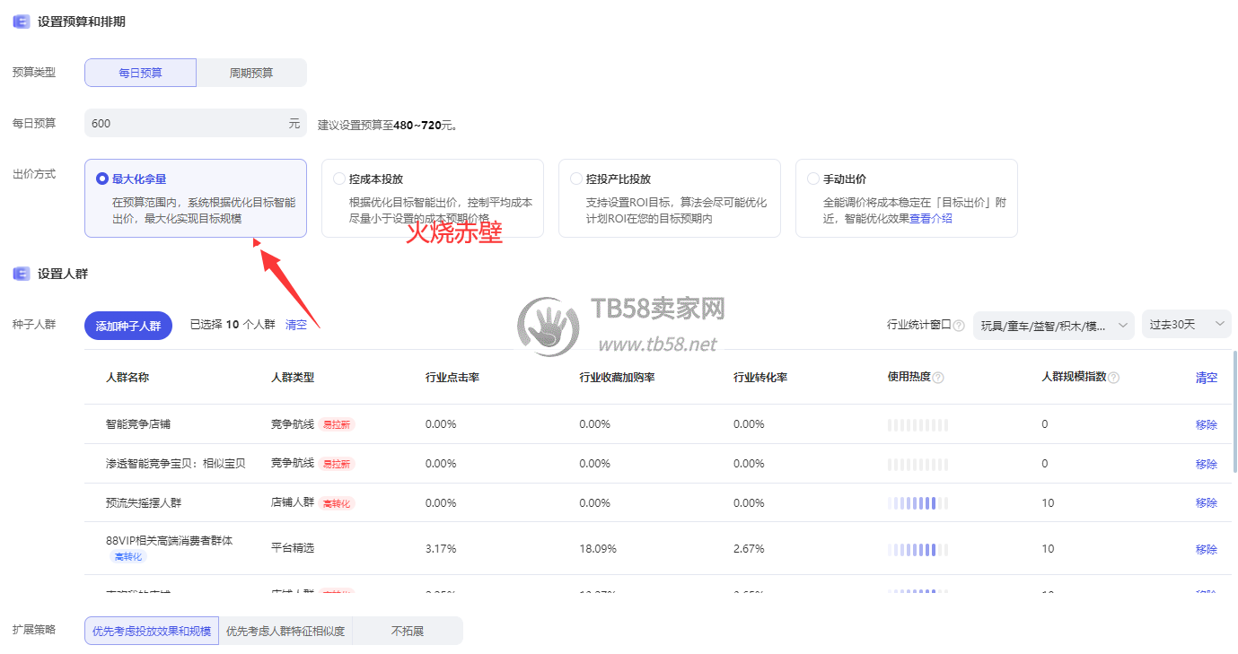
Task: Click the daily budget input showing 600
Action: 196,123
